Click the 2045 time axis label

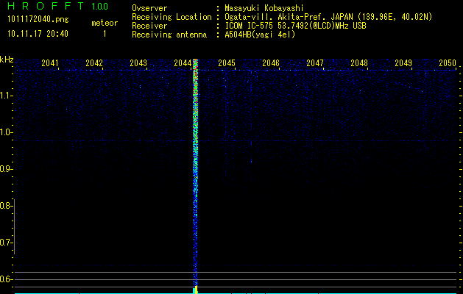coord(227,63)
